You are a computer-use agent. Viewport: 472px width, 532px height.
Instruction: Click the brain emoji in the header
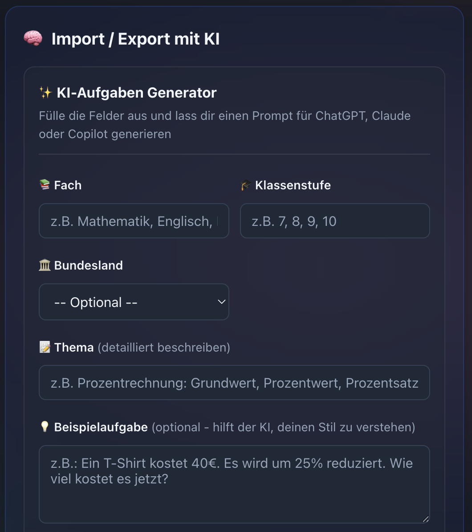pyautogui.click(x=33, y=39)
